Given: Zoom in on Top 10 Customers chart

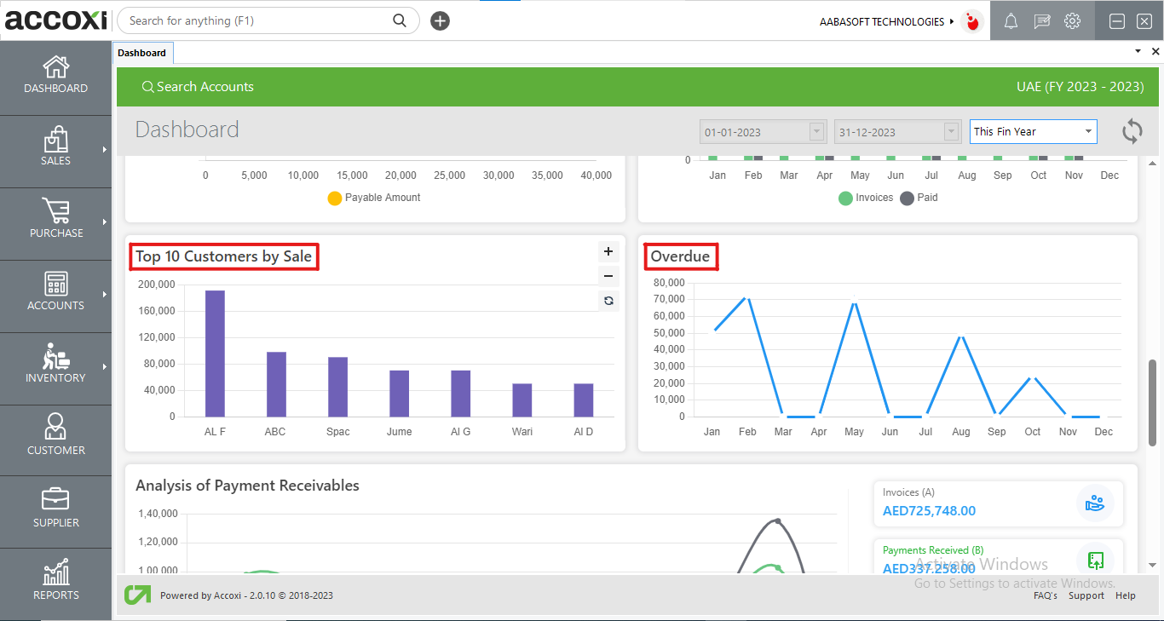Looking at the screenshot, I should (608, 251).
